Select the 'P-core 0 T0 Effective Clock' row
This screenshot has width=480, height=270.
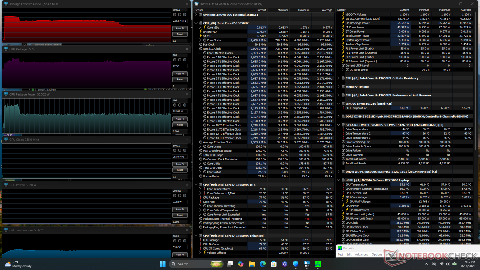click(264, 57)
